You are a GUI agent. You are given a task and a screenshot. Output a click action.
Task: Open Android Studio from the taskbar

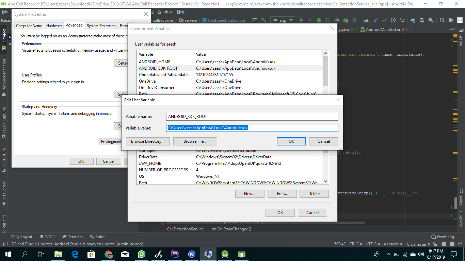(225, 254)
